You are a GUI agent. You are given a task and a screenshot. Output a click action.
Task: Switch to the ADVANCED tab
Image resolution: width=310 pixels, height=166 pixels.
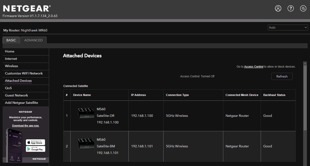pos(34,40)
